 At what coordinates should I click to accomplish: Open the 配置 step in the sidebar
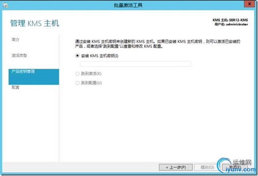pyautogui.click(x=16, y=87)
